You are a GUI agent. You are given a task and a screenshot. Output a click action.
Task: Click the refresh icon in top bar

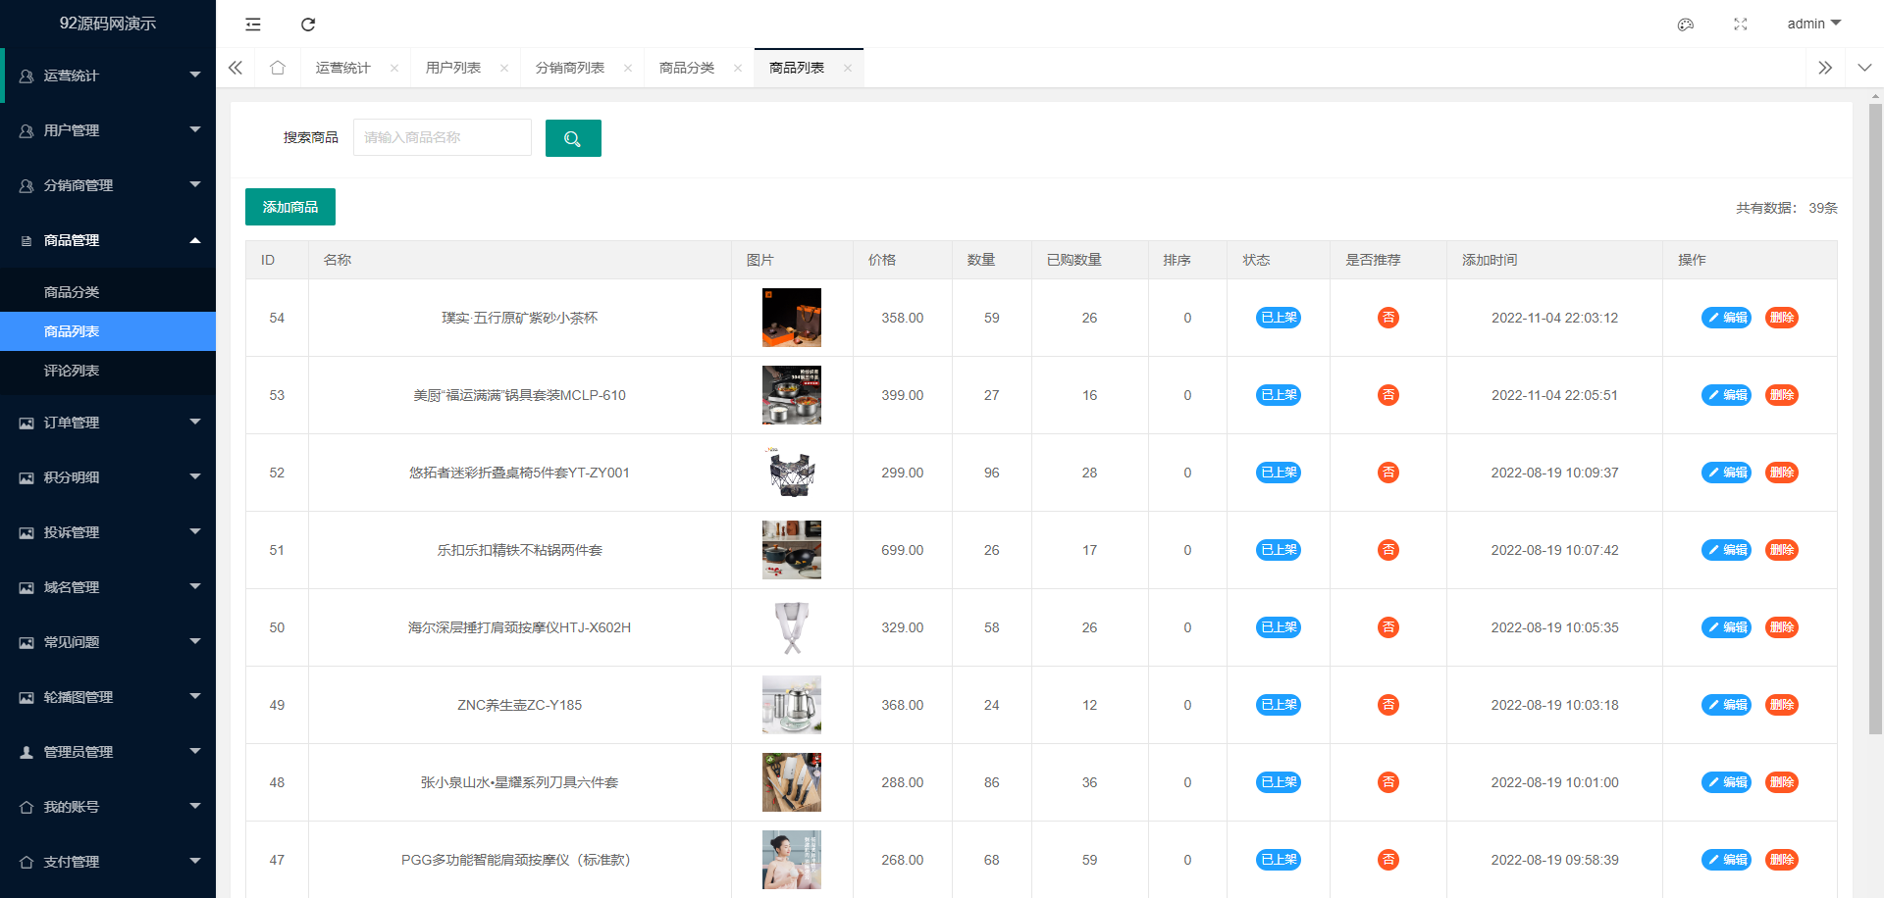308,25
